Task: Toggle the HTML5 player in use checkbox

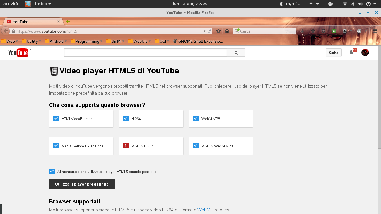Action: 52,171
